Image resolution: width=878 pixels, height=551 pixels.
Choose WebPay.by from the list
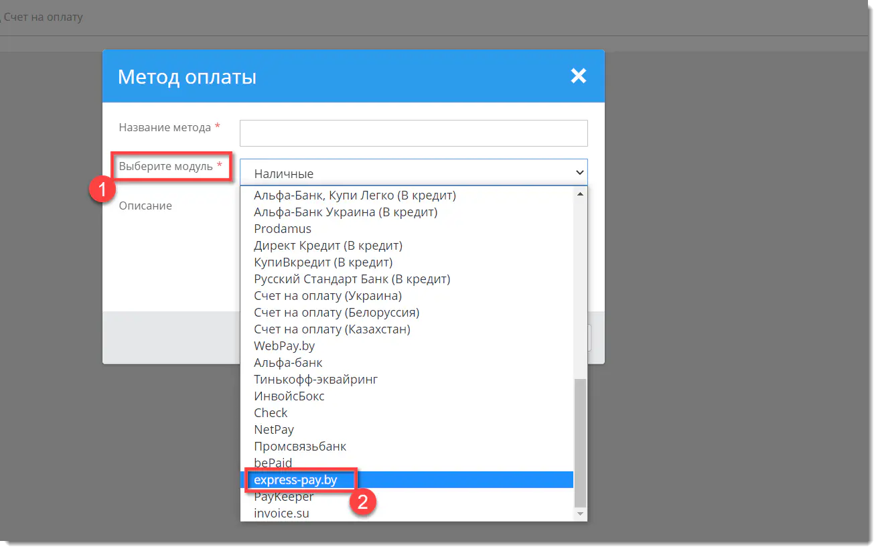[284, 346]
